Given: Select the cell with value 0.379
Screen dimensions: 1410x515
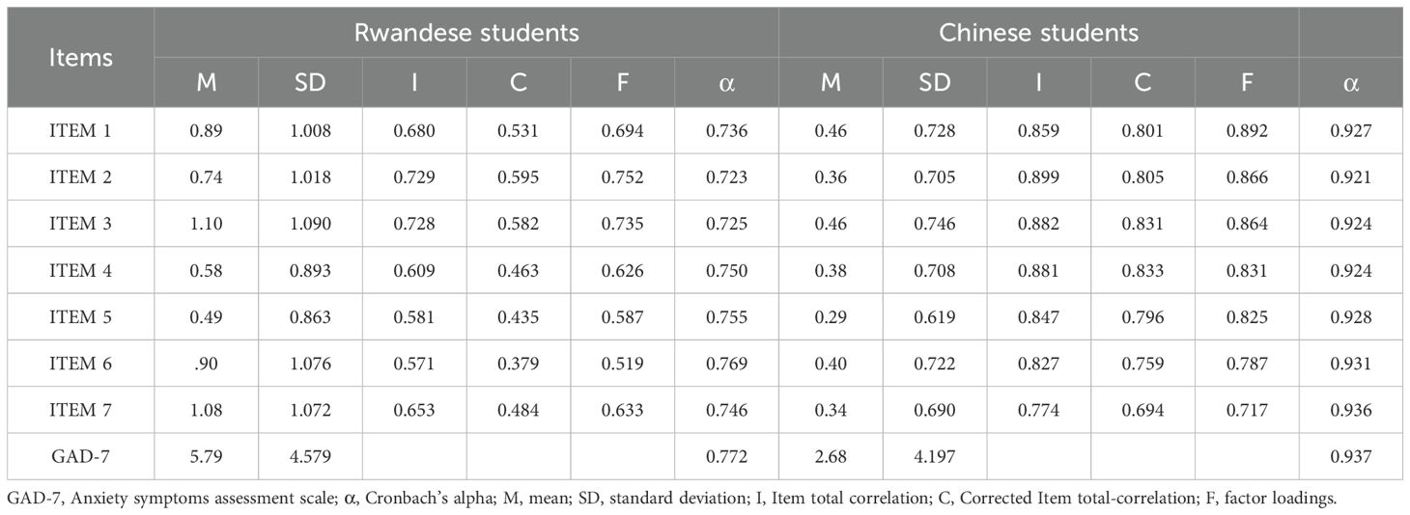Looking at the screenshot, I should [x=519, y=364].
